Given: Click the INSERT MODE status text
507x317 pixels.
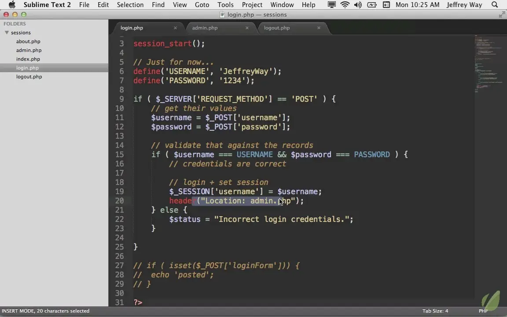Looking at the screenshot, I should tap(46, 311).
